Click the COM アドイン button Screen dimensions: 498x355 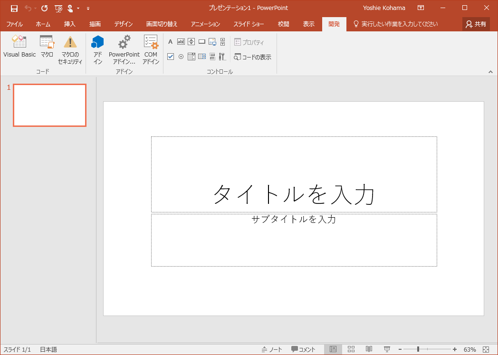(151, 49)
